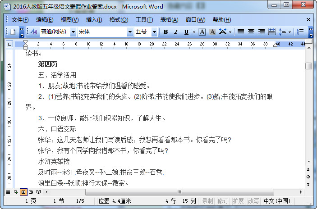Viewport: 317px width, 209px height.
Task: Click the Character Scaling icon
Action: [x=223, y=32]
